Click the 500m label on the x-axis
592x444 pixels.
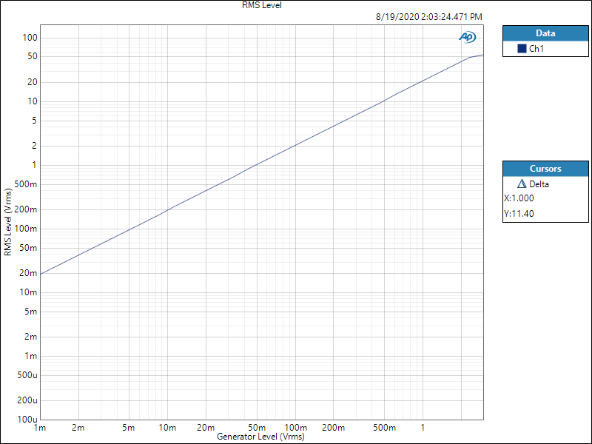coord(384,428)
